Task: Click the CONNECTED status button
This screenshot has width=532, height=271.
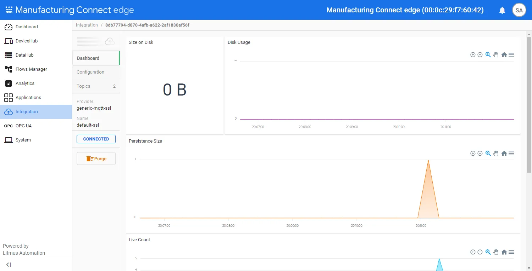Action: click(96, 139)
